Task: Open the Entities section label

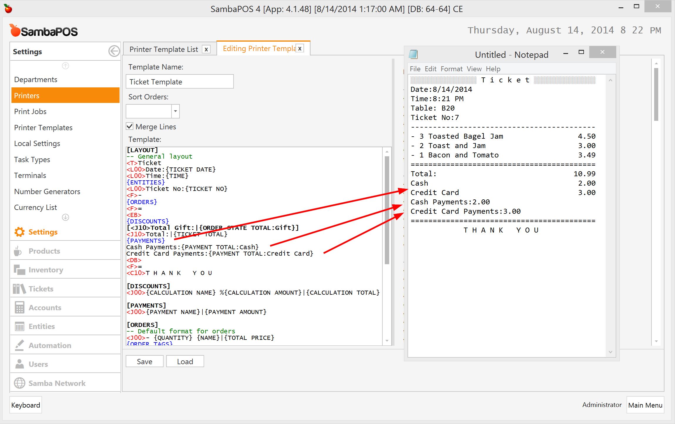Action: tap(42, 326)
